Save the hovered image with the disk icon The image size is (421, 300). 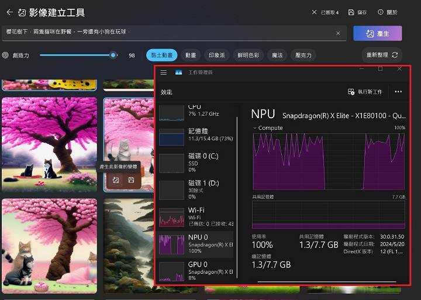point(131,180)
